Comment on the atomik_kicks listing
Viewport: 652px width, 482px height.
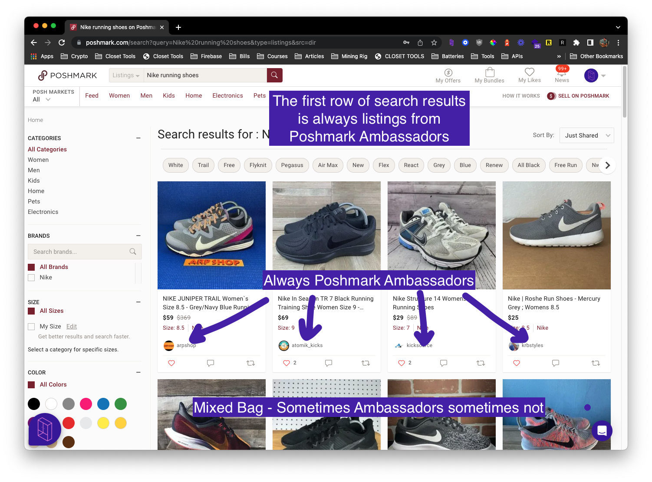(329, 363)
